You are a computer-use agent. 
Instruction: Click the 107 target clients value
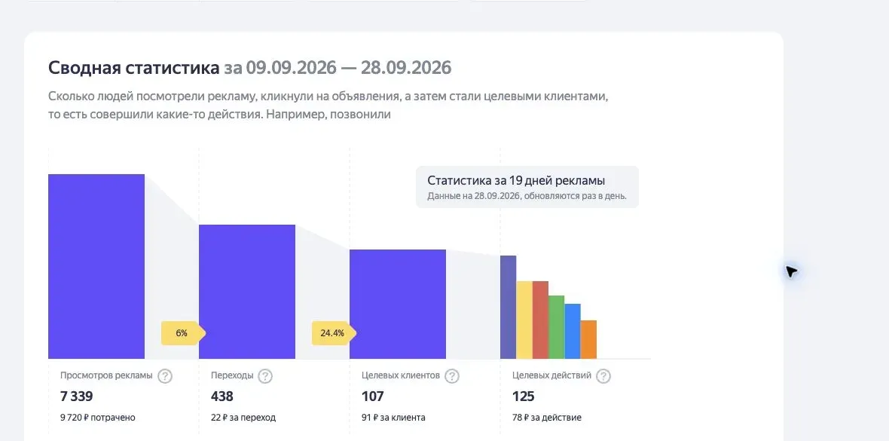point(372,397)
